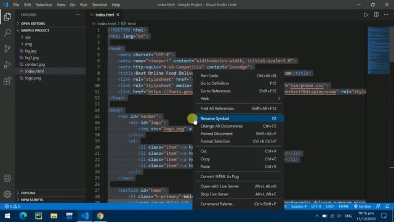
Task: Launch Microsoft Edge from taskbar
Action: (x=23, y=216)
